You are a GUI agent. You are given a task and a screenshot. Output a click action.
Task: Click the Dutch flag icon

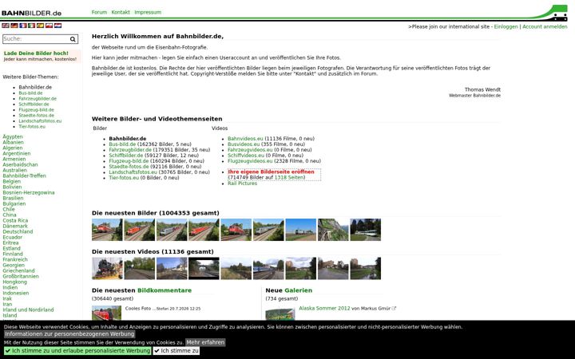(58, 26)
